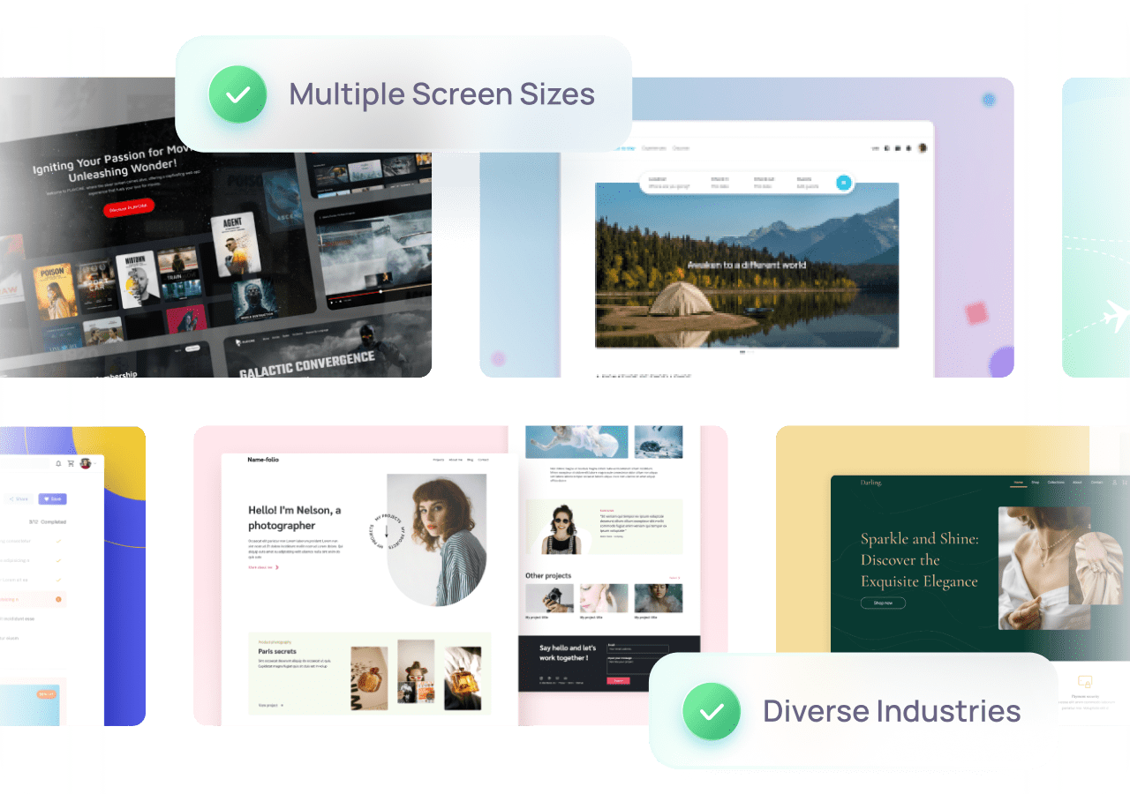Click the red Discover button on movie template
The image size is (1130, 794).
click(129, 209)
